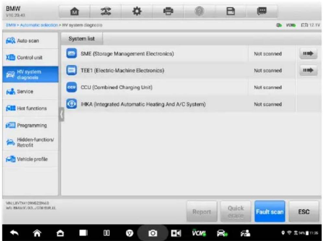Open the Service sidebar item
Screen dimensions: 323x241
click(x=30, y=92)
